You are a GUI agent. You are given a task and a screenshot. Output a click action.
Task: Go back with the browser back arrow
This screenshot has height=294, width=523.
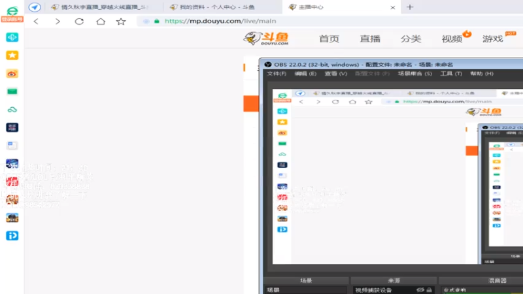click(36, 22)
